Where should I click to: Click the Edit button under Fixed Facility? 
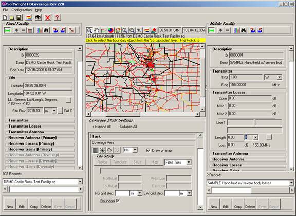(22, 204)
